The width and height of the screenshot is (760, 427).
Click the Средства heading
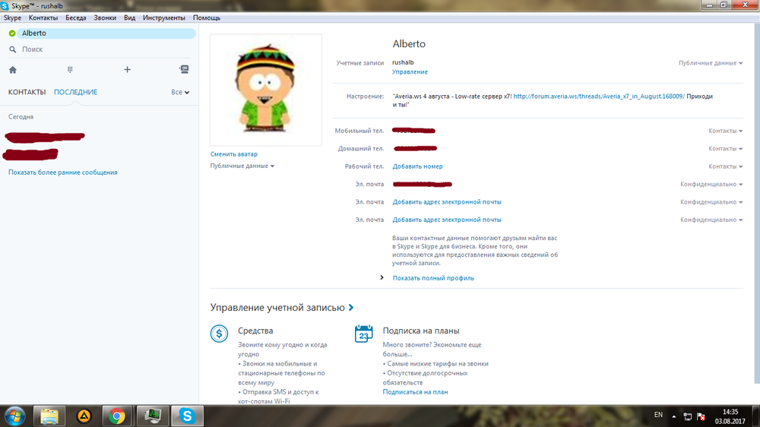[x=255, y=331]
